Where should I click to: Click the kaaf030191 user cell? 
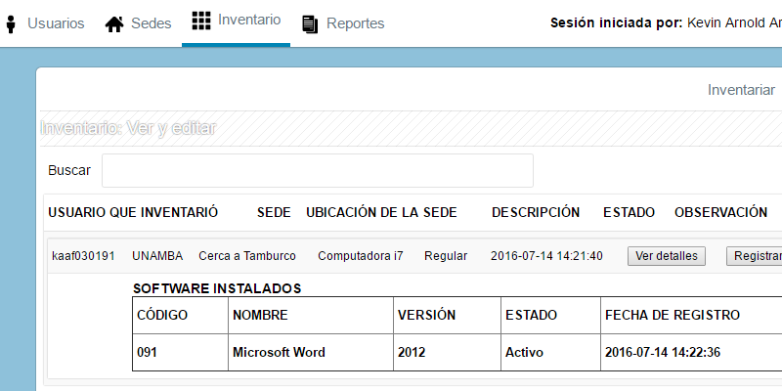click(83, 256)
